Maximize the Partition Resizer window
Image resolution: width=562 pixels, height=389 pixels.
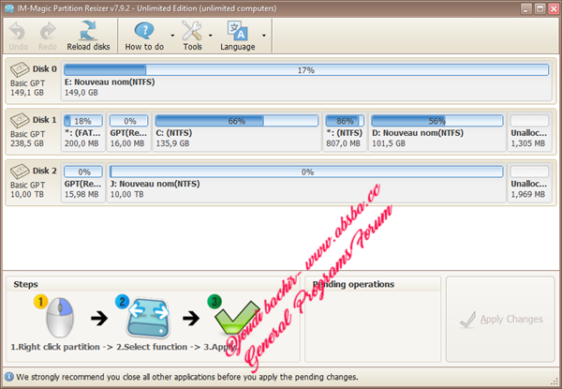tap(540, 8)
